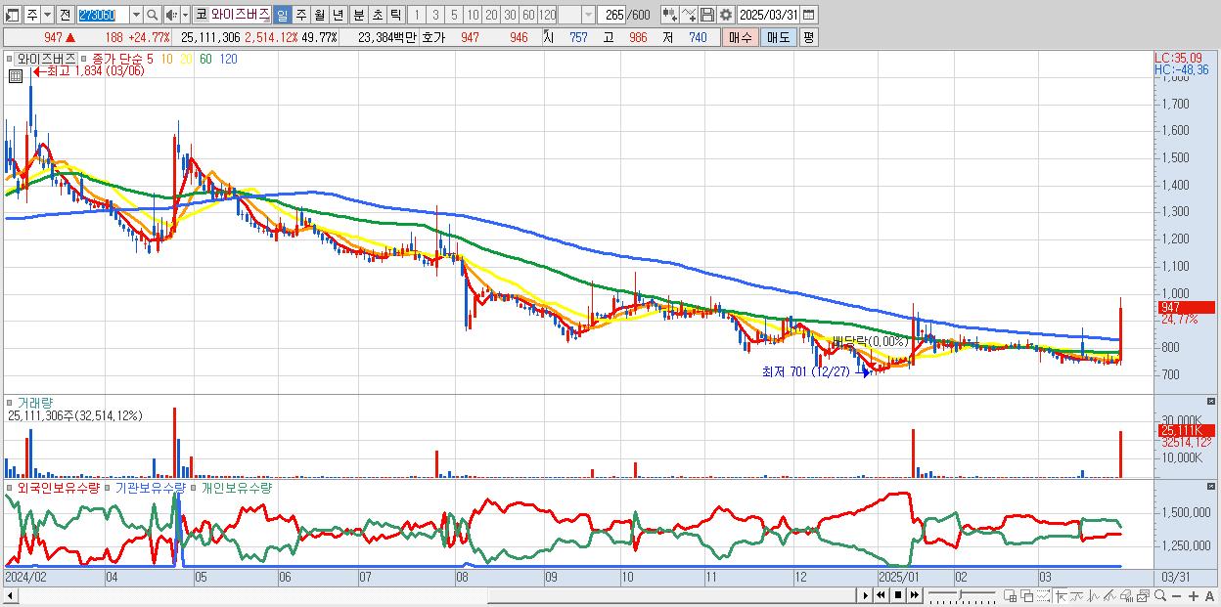Image resolution: width=1221 pixels, height=607 pixels.
Task: Click the play button in bottom toolbar
Action: pyautogui.click(x=865, y=595)
